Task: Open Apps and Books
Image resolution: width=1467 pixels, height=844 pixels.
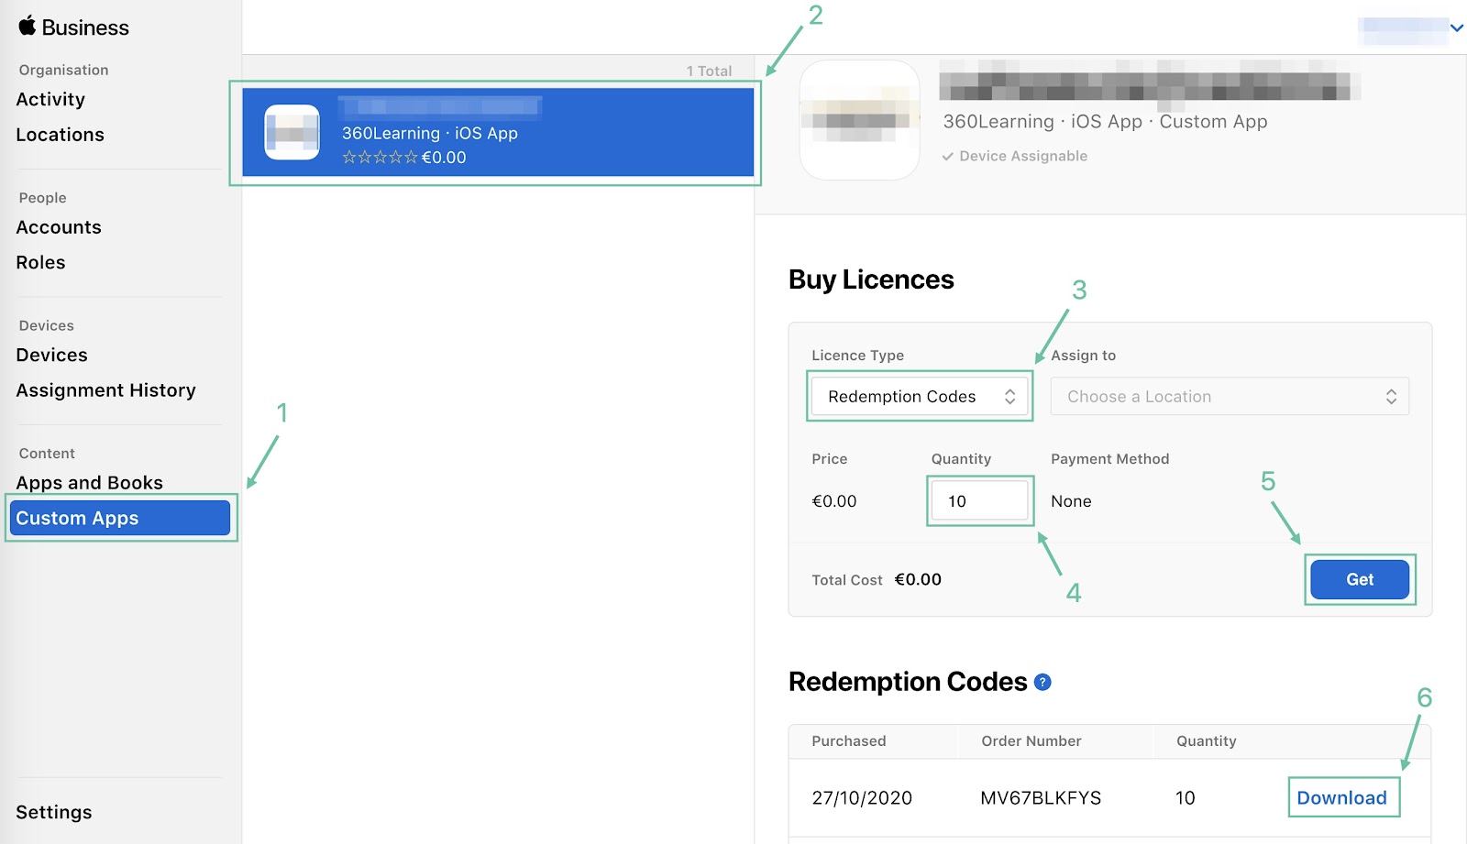Action: click(x=89, y=483)
